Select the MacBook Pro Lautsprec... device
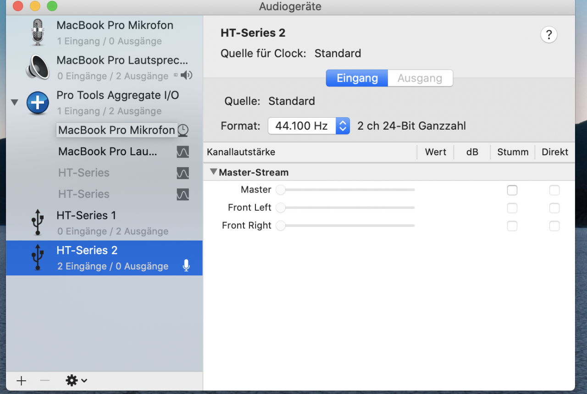Viewport: 587px width, 394px height. [105, 67]
